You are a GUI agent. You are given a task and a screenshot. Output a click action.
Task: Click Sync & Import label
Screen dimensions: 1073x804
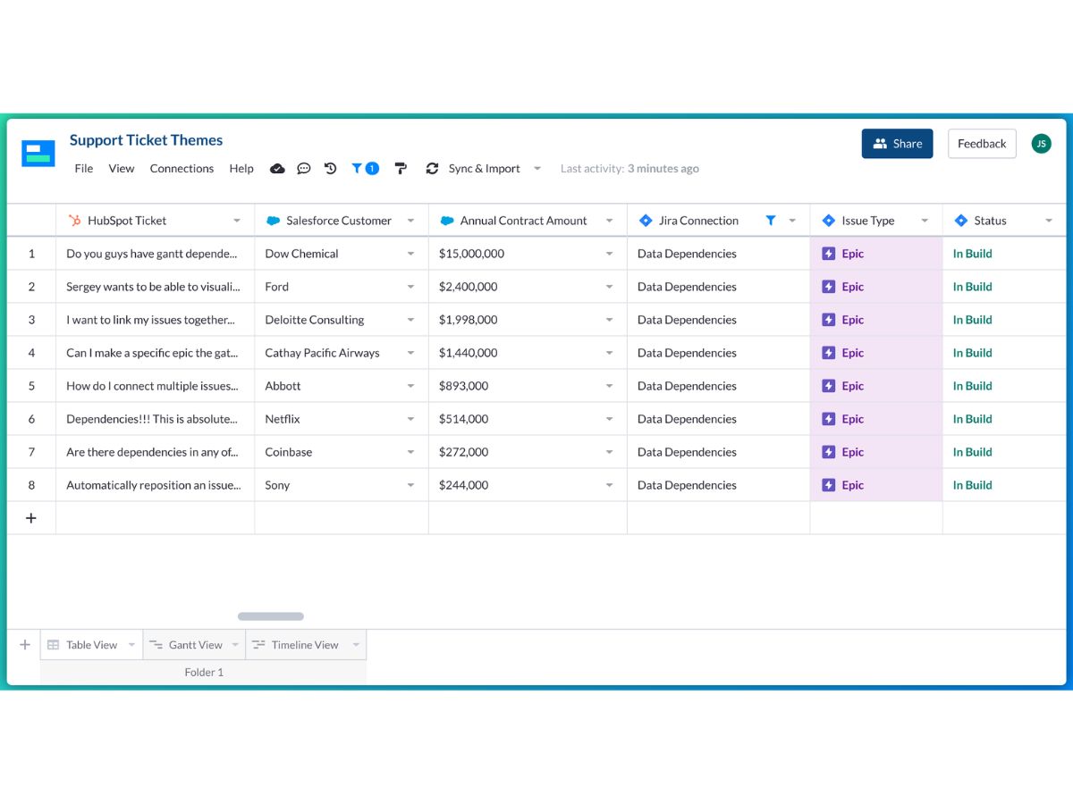click(x=484, y=169)
